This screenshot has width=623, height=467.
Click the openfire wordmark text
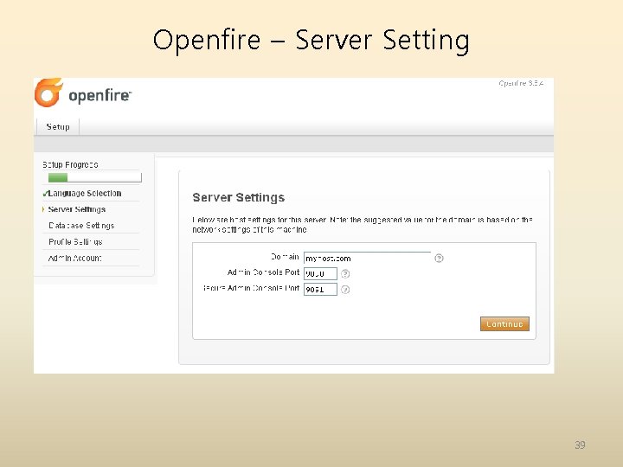[100, 96]
